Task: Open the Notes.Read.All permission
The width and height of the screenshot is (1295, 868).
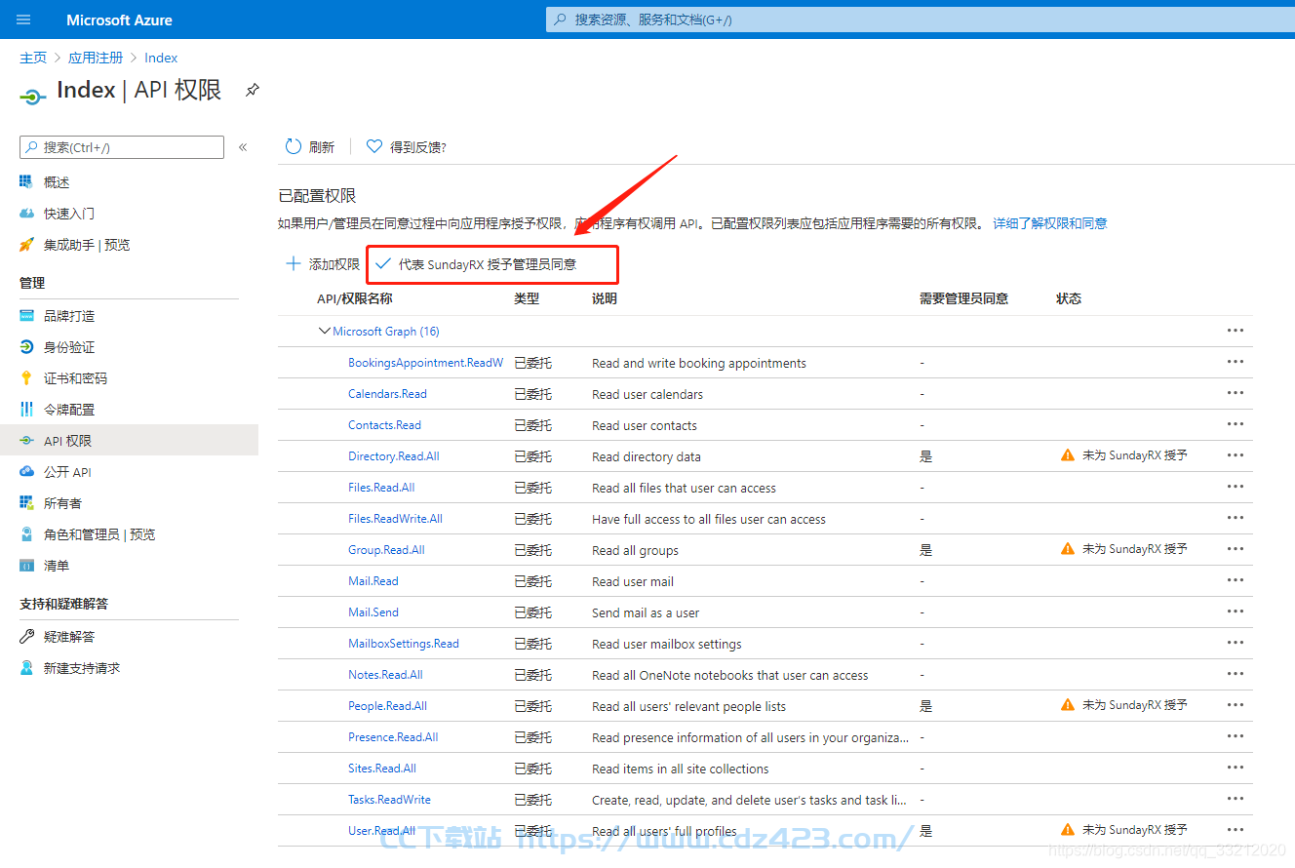Action: click(385, 675)
